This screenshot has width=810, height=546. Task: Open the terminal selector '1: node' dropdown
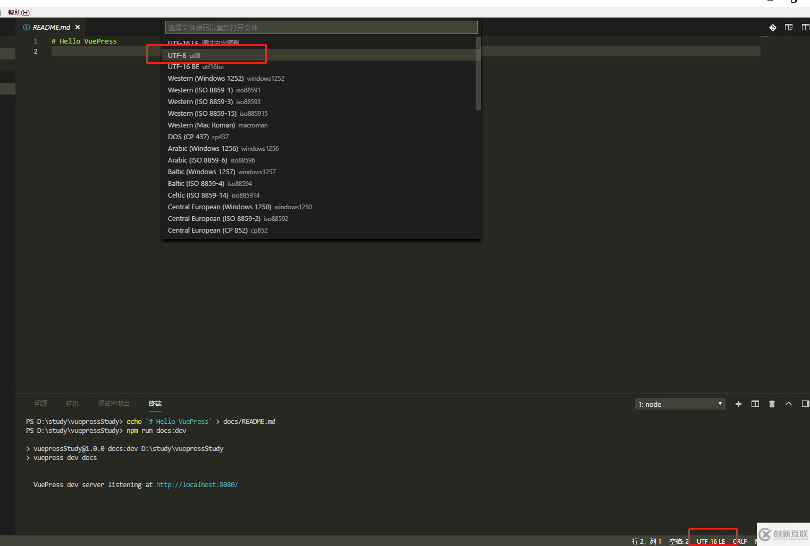point(680,404)
